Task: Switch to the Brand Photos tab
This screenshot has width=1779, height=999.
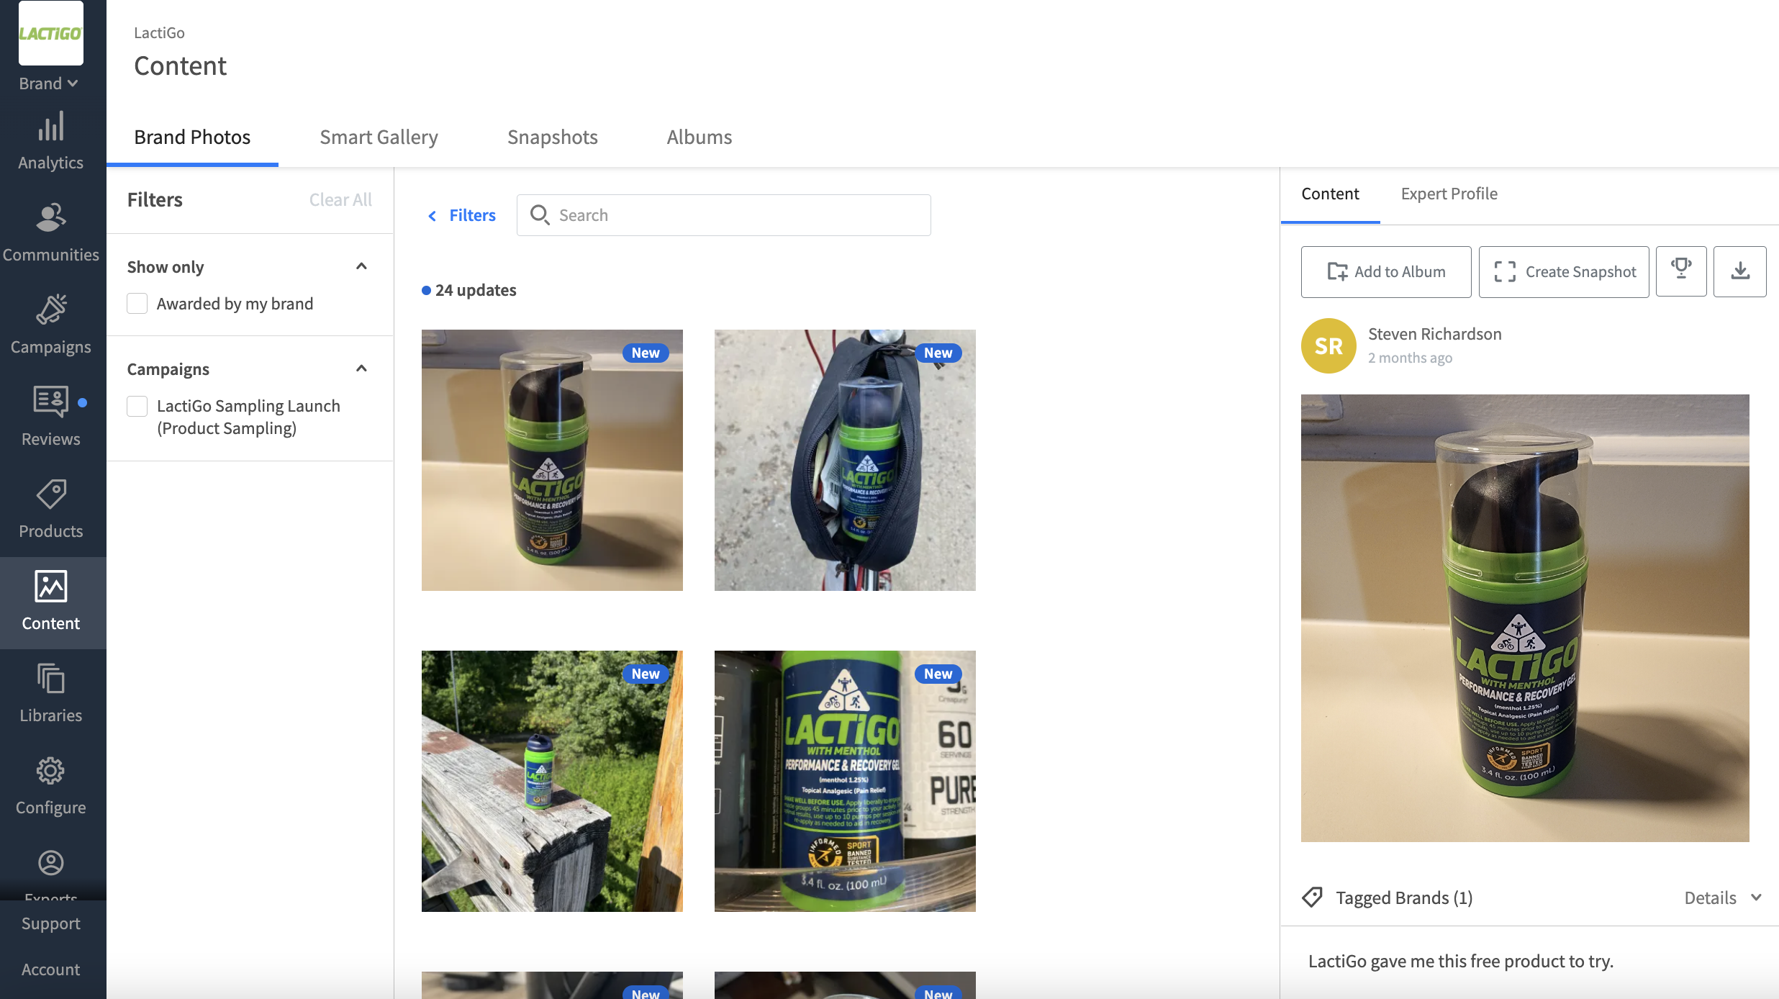Action: [192, 137]
